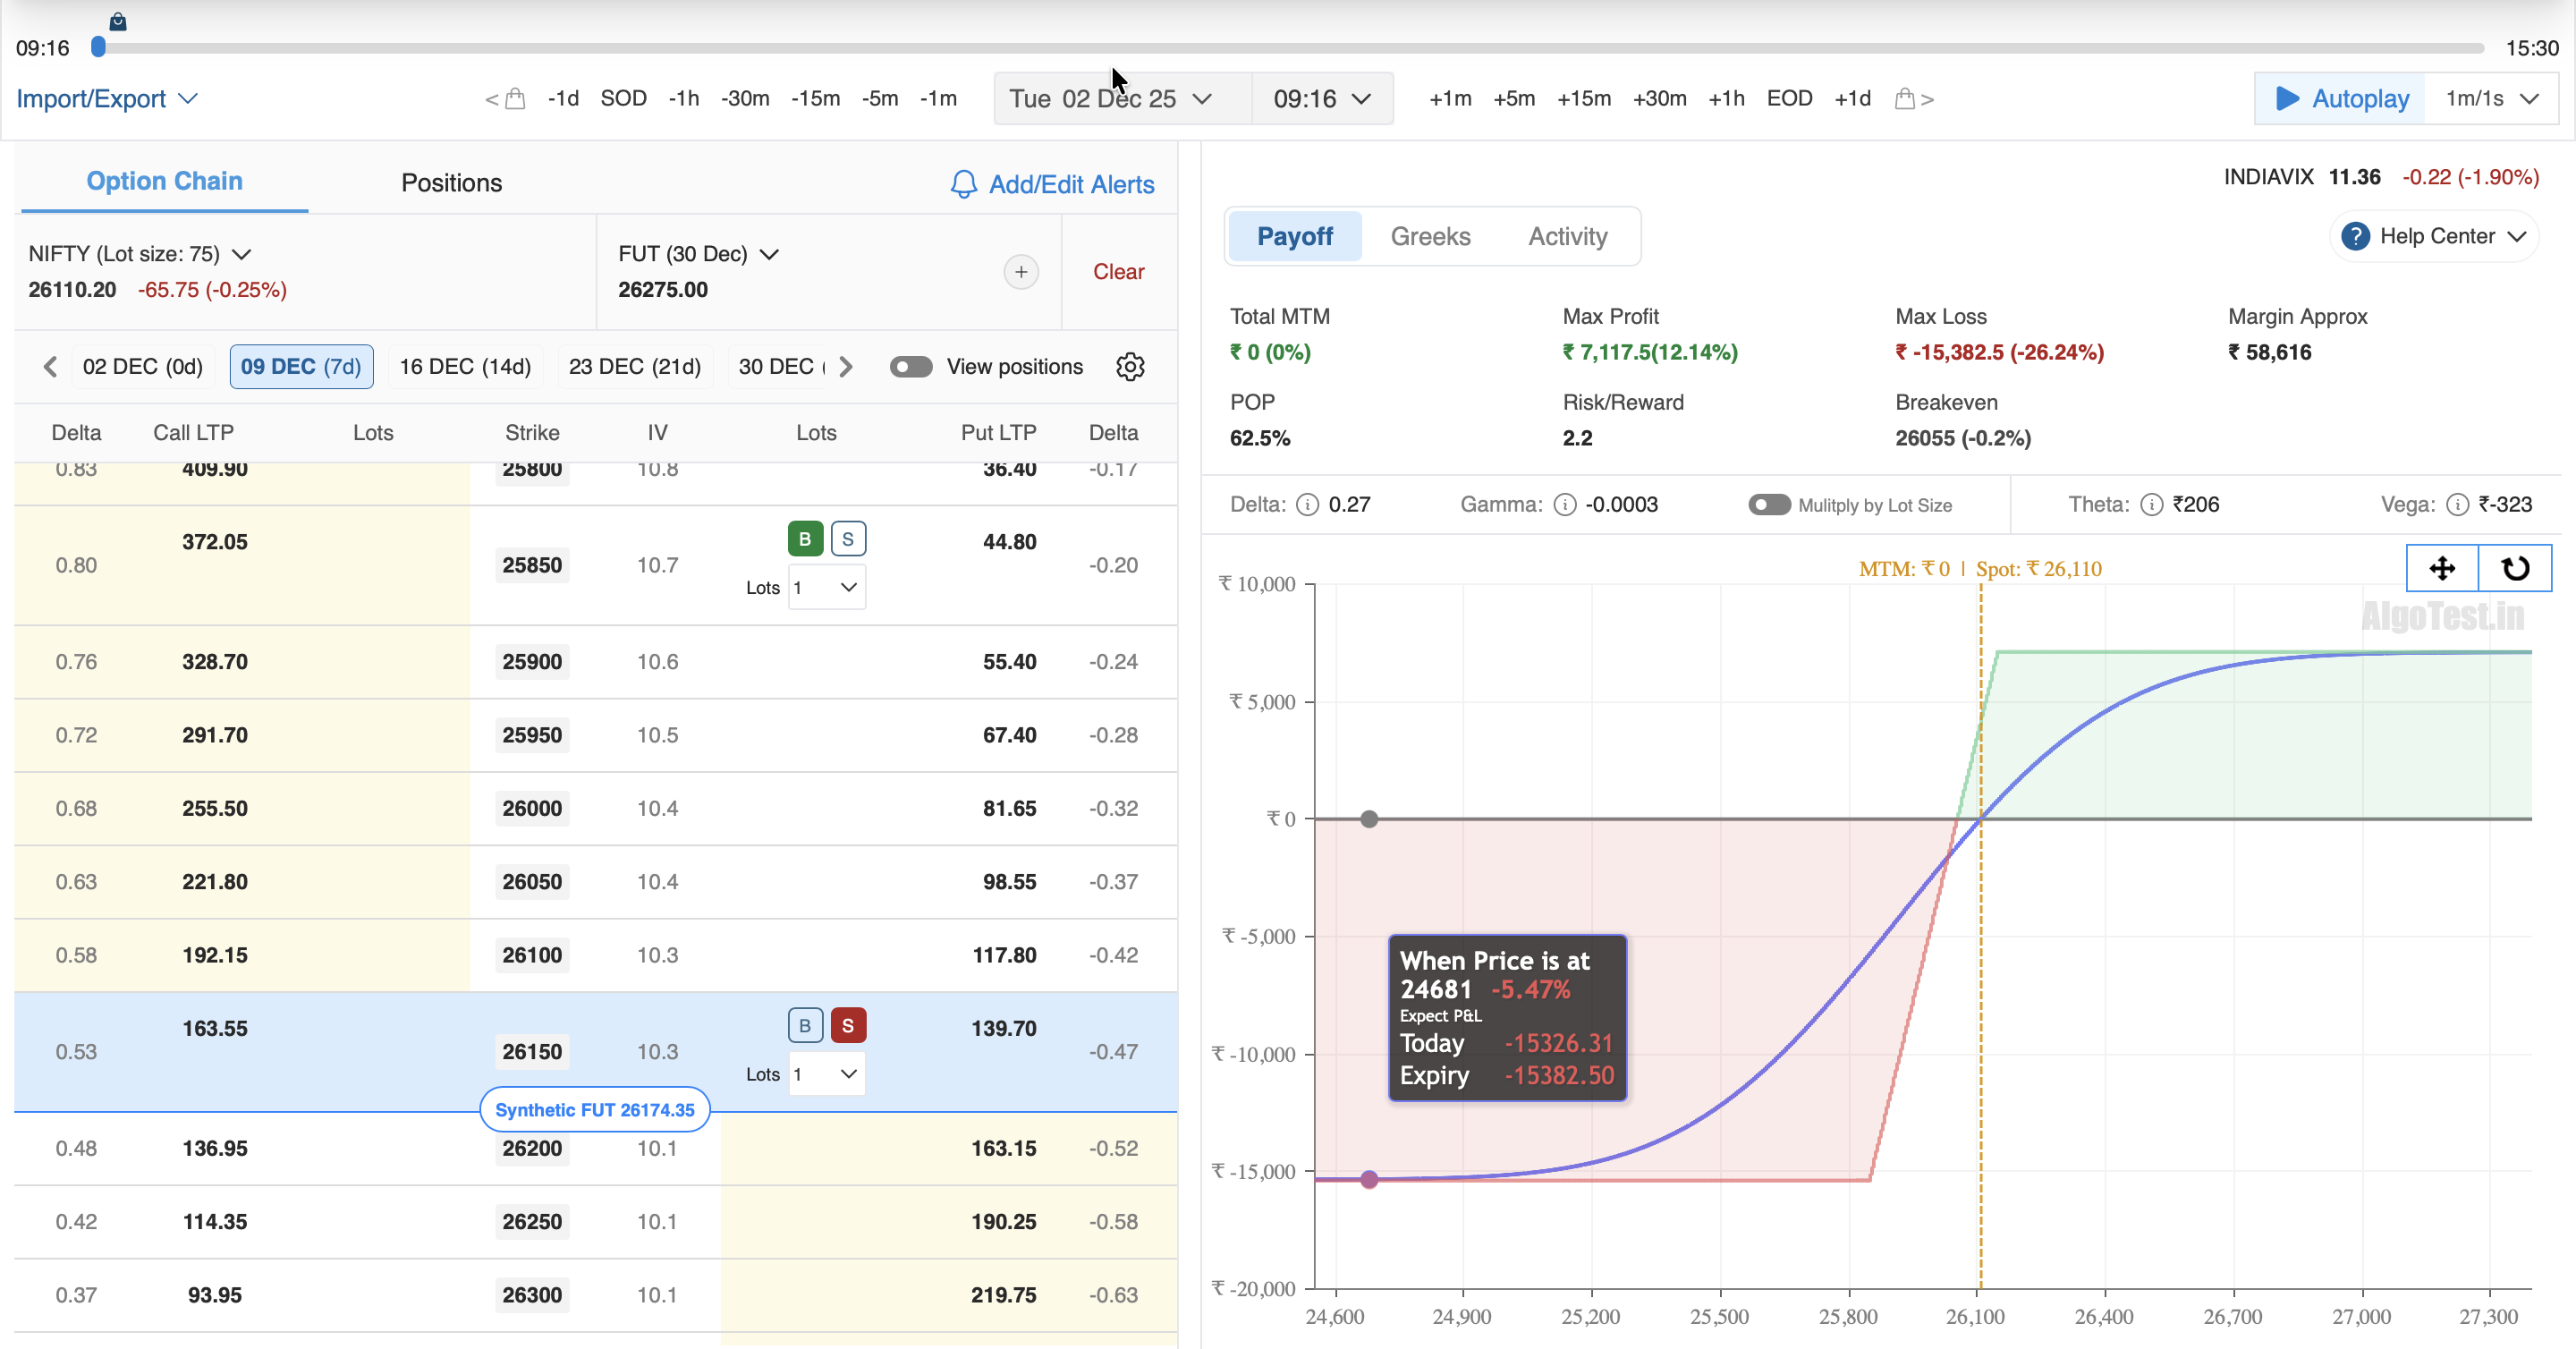The width and height of the screenshot is (2576, 1349).
Task: Click the Delta info icon
Action: point(1307,505)
